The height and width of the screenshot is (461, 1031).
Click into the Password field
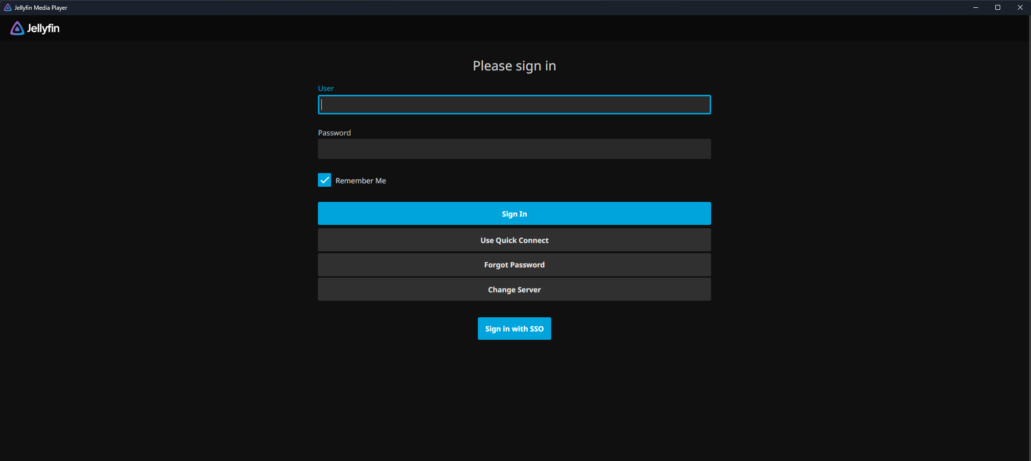click(x=514, y=149)
